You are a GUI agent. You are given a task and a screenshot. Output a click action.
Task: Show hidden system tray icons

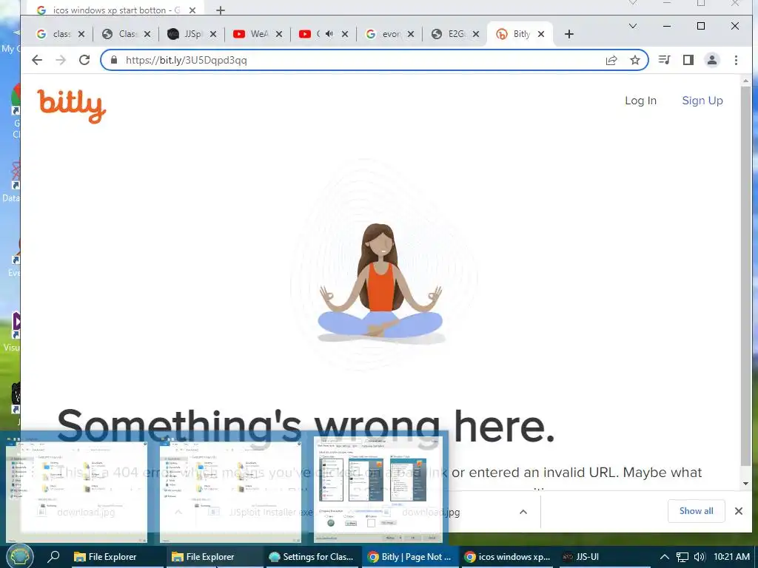coord(665,557)
